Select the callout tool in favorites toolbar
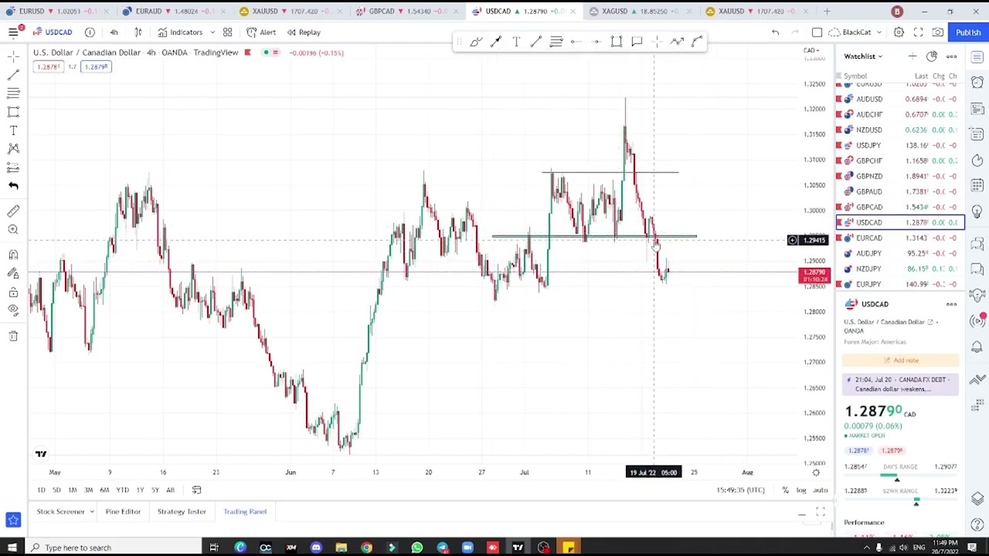 (x=637, y=42)
